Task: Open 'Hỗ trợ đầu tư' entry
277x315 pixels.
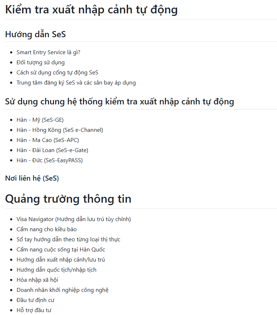Action: [34, 310]
